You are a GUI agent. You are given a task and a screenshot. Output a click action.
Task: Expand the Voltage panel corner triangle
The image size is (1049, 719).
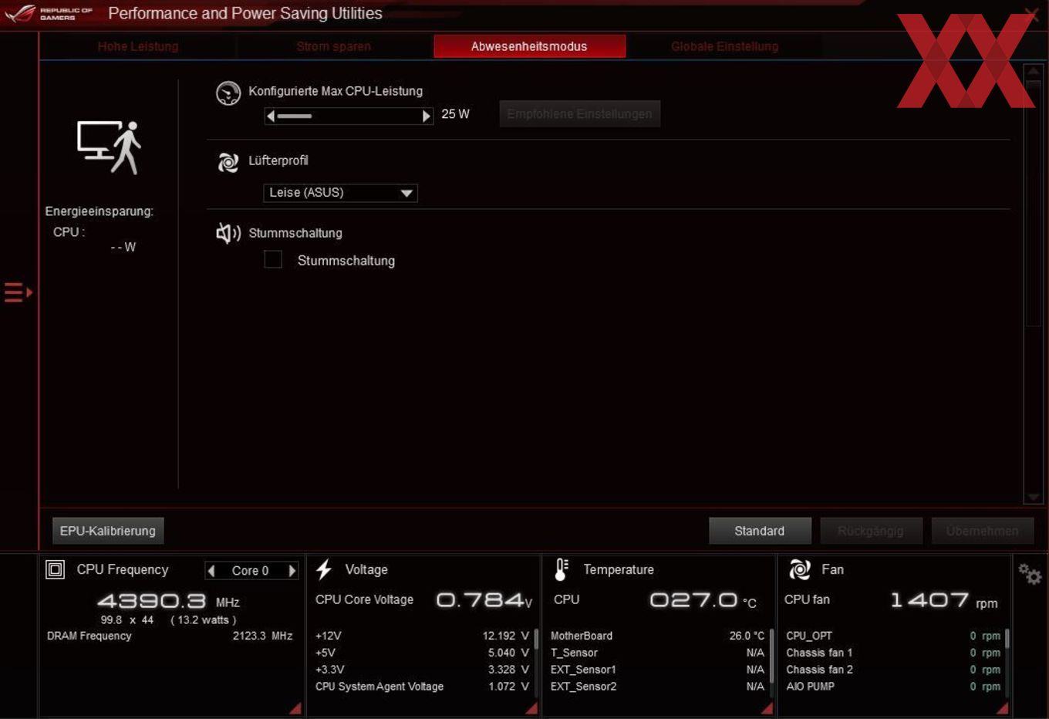coord(531,707)
